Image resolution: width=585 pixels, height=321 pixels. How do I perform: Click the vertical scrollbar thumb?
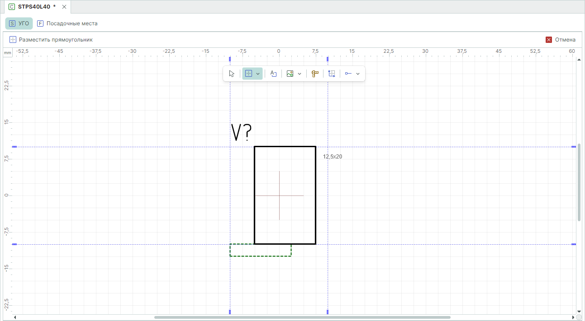click(x=579, y=182)
